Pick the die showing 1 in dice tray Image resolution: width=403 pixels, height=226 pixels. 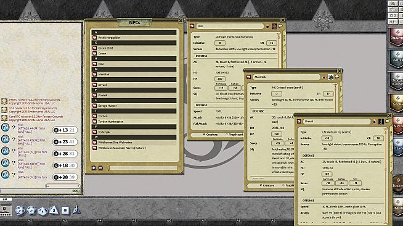click(43, 211)
